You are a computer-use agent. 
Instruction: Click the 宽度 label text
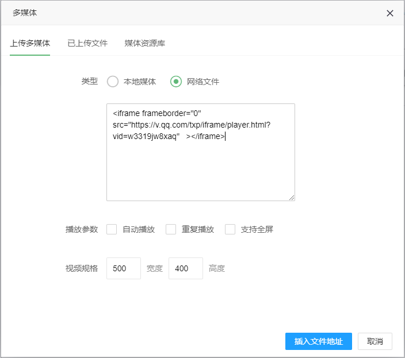tap(155, 268)
